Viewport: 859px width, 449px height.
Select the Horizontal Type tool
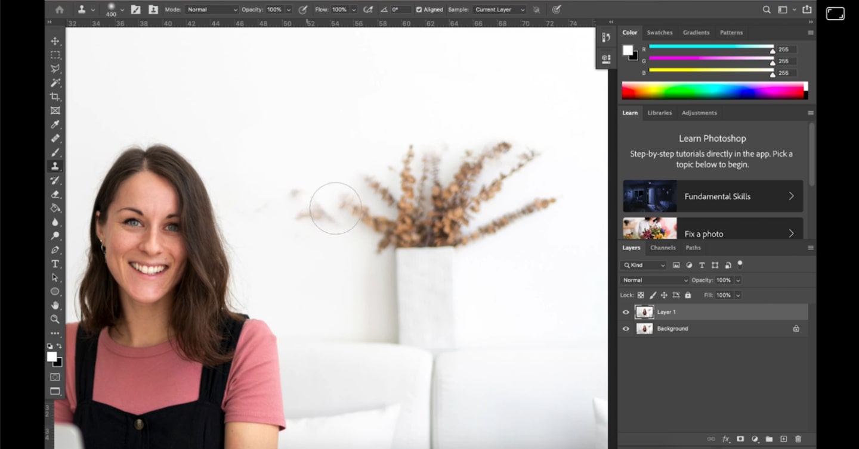pyautogui.click(x=55, y=264)
